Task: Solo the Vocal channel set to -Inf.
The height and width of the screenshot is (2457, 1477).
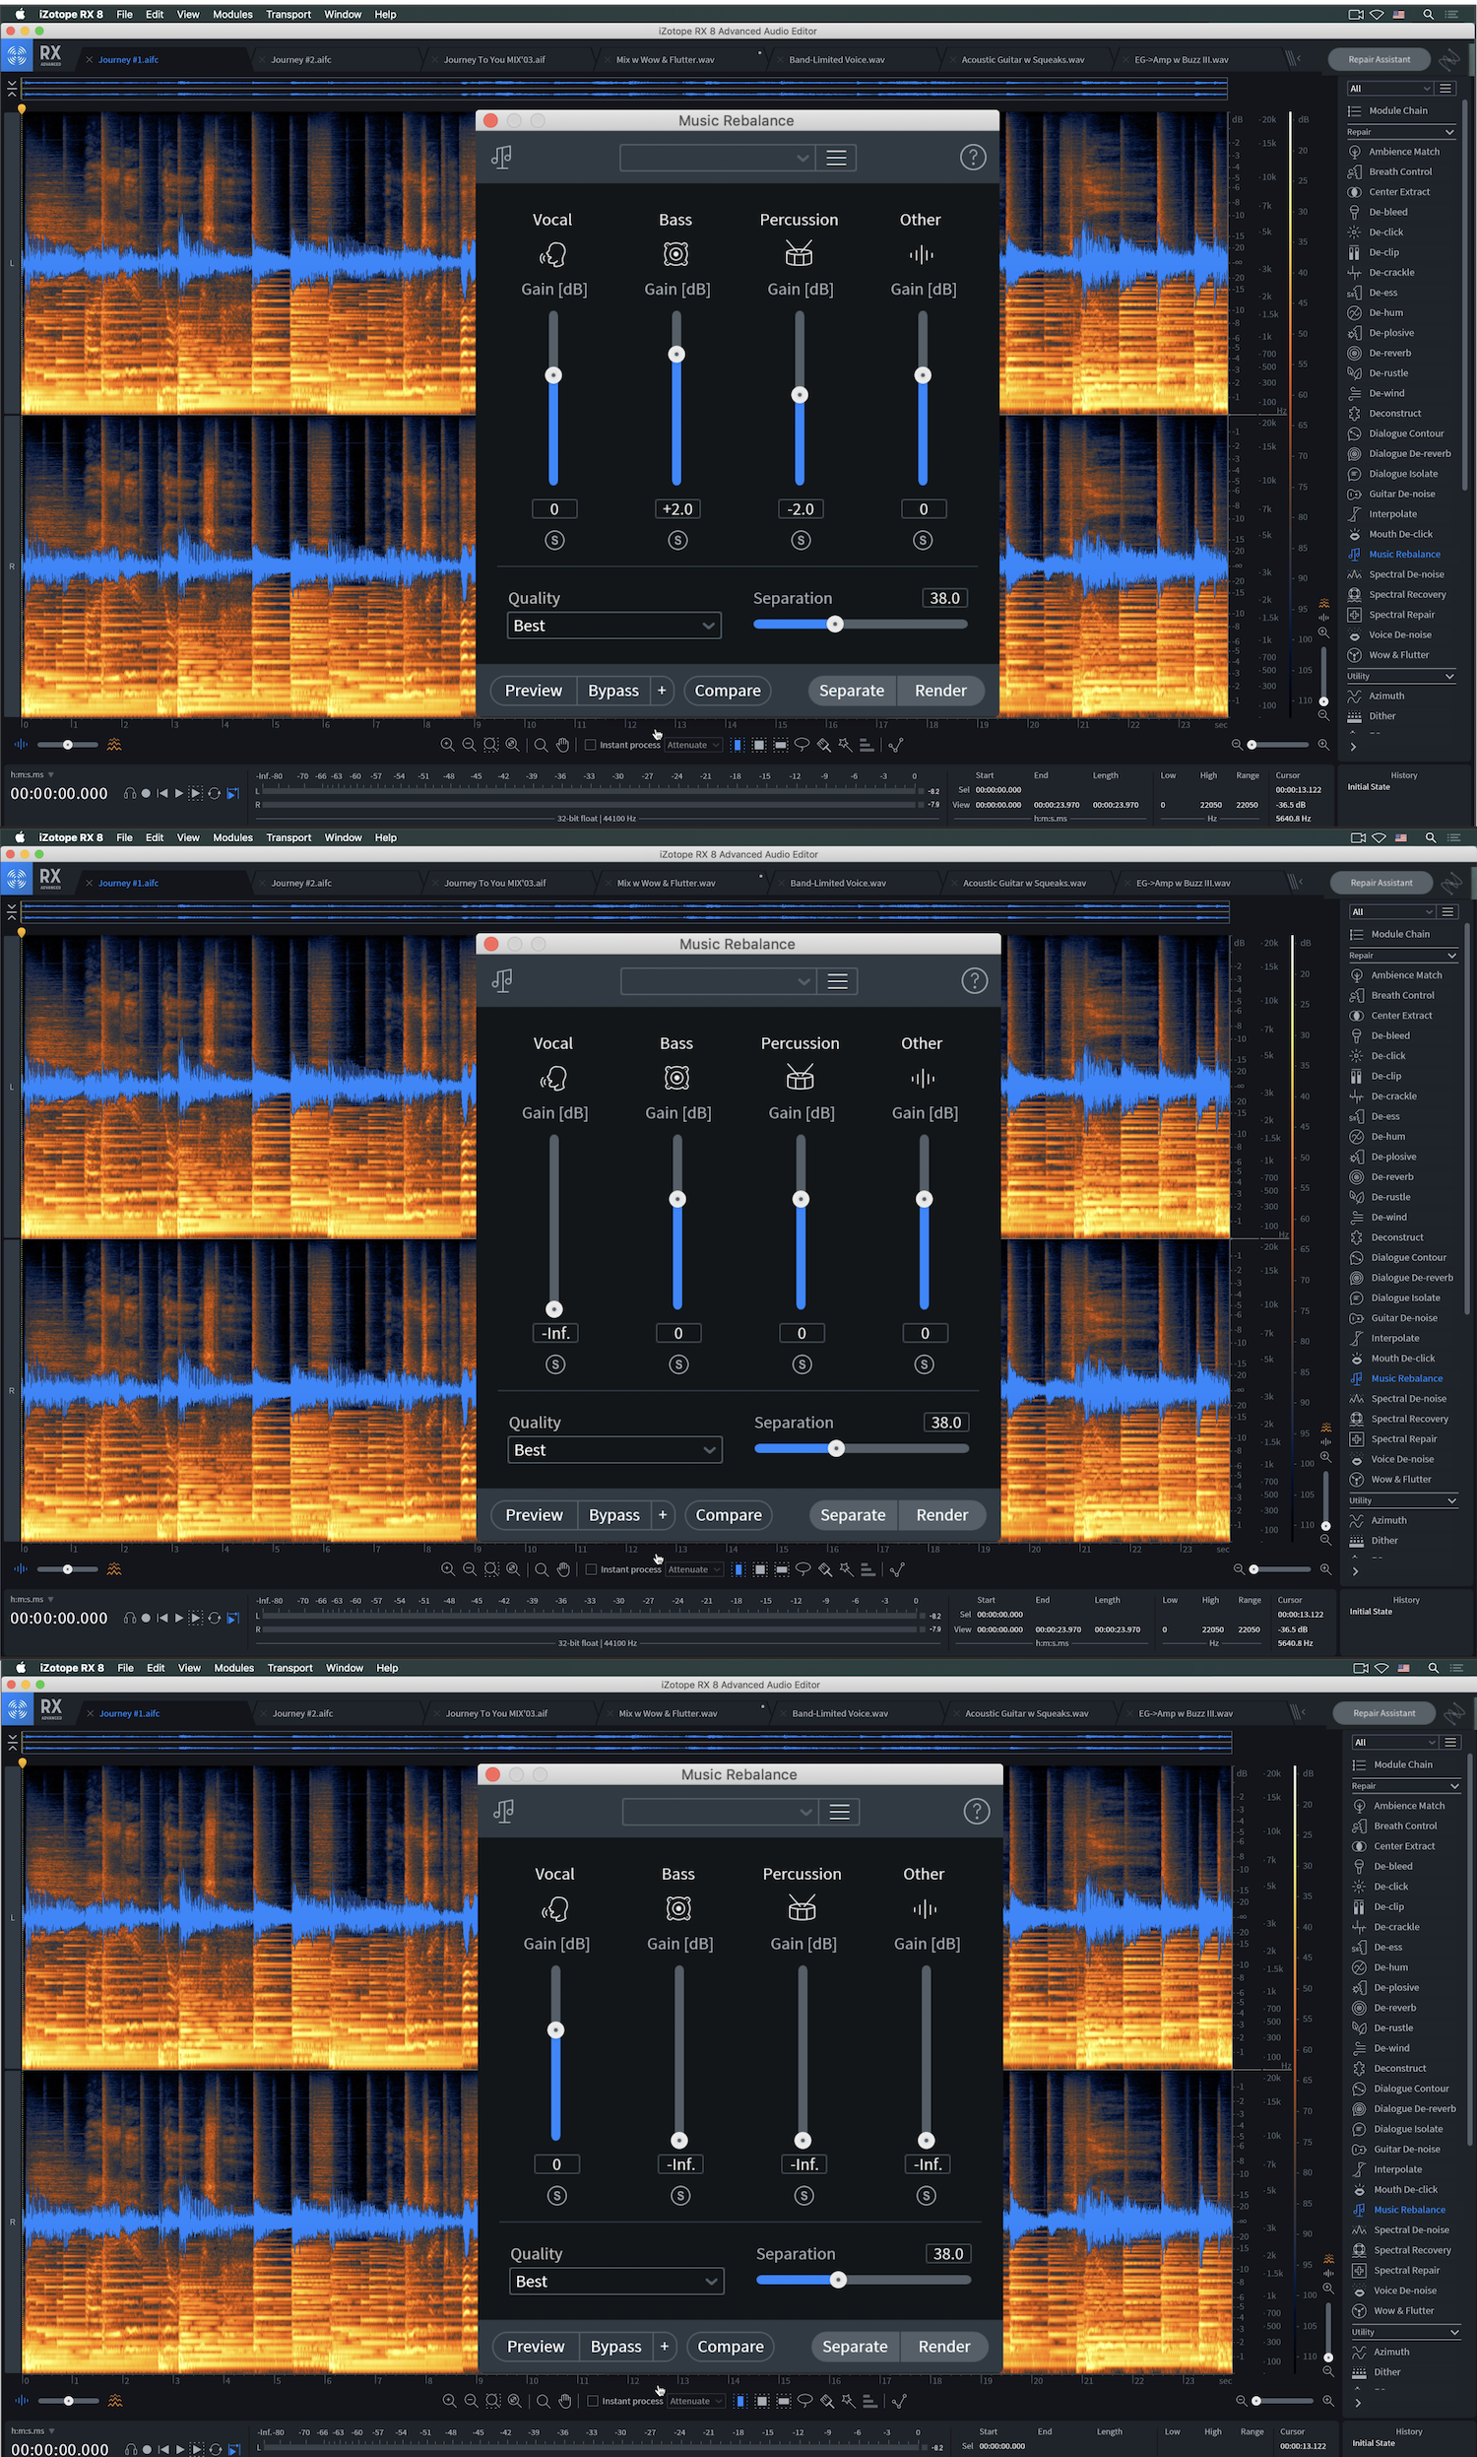Action: click(556, 1363)
